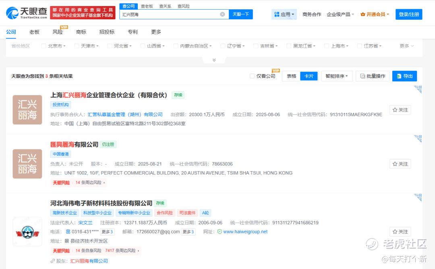Expand the 上海市 region dropdown arrow

[x=347, y=46]
